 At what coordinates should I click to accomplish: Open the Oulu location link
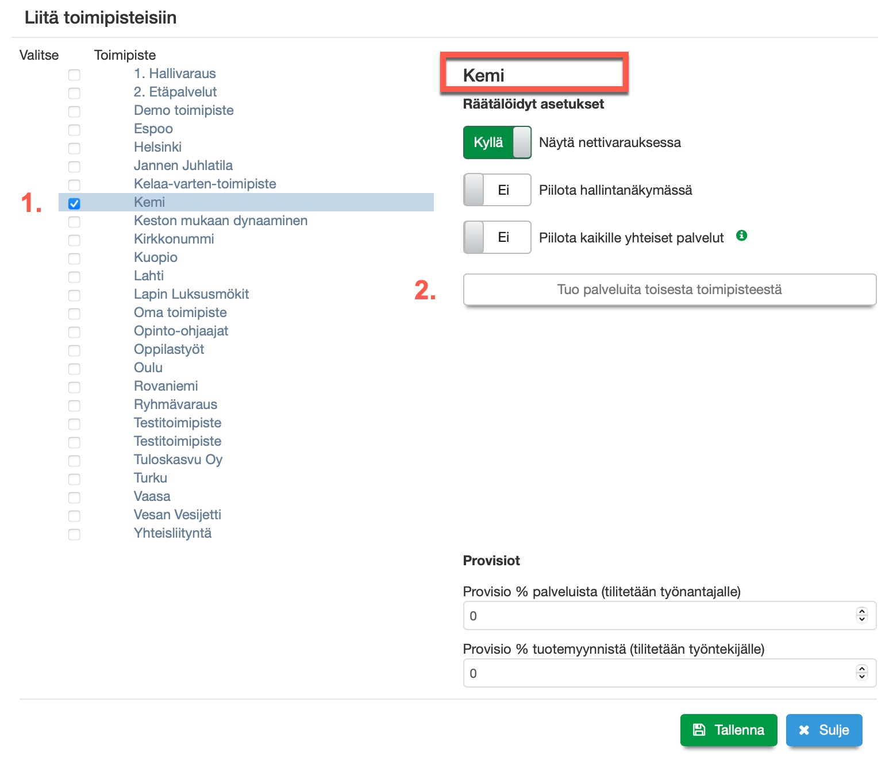click(148, 368)
